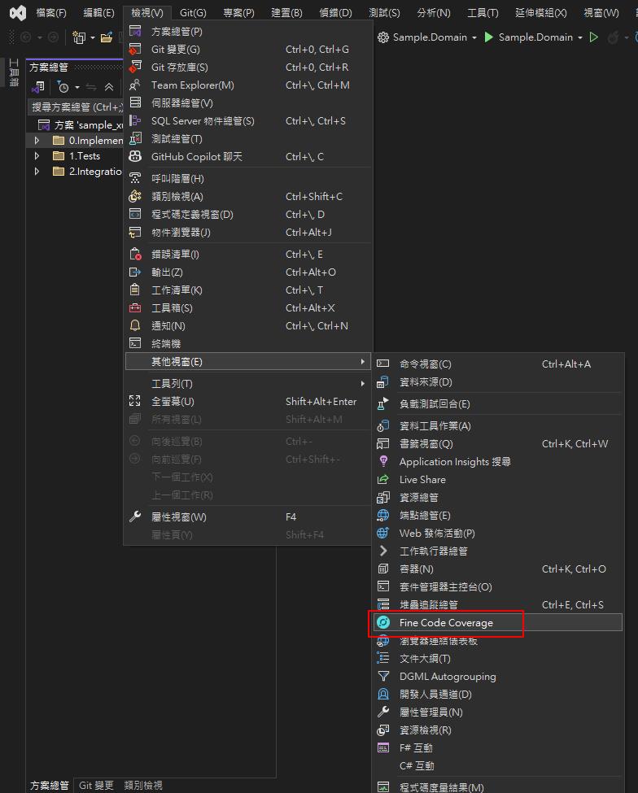Open Fine Code Coverage window
The width and height of the screenshot is (638, 793).
(446, 623)
